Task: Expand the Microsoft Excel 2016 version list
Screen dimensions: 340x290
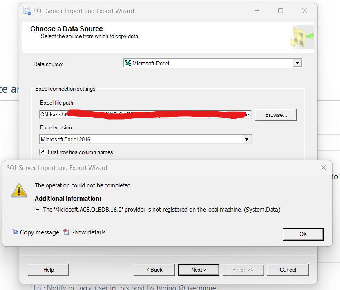Action: click(247, 139)
